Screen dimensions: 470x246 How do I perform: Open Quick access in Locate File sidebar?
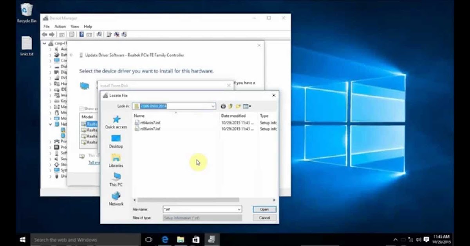(116, 122)
